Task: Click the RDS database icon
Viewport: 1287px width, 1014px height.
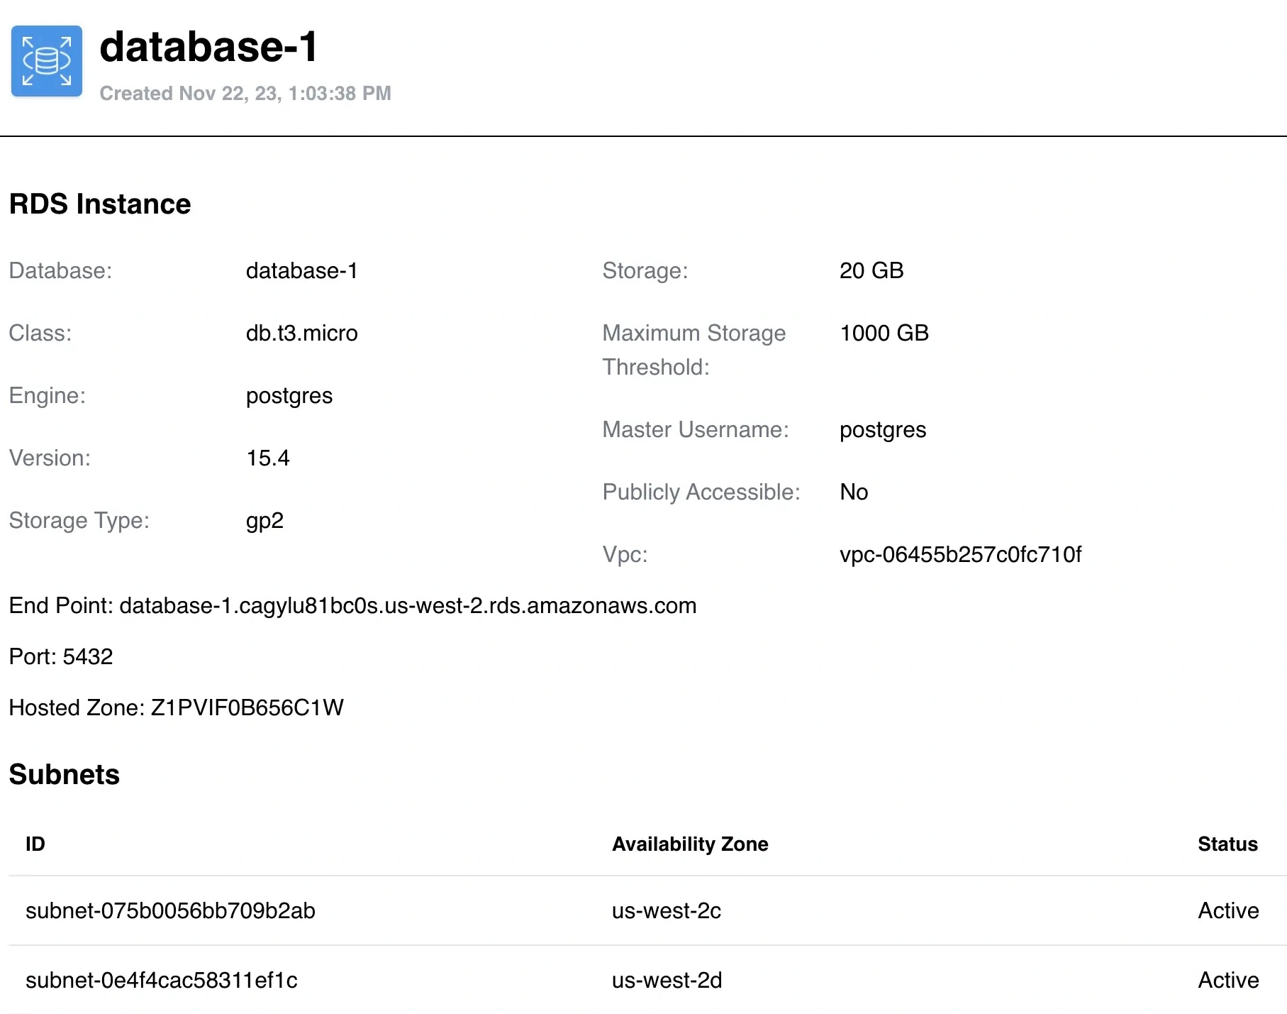Action: (x=47, y=61)
